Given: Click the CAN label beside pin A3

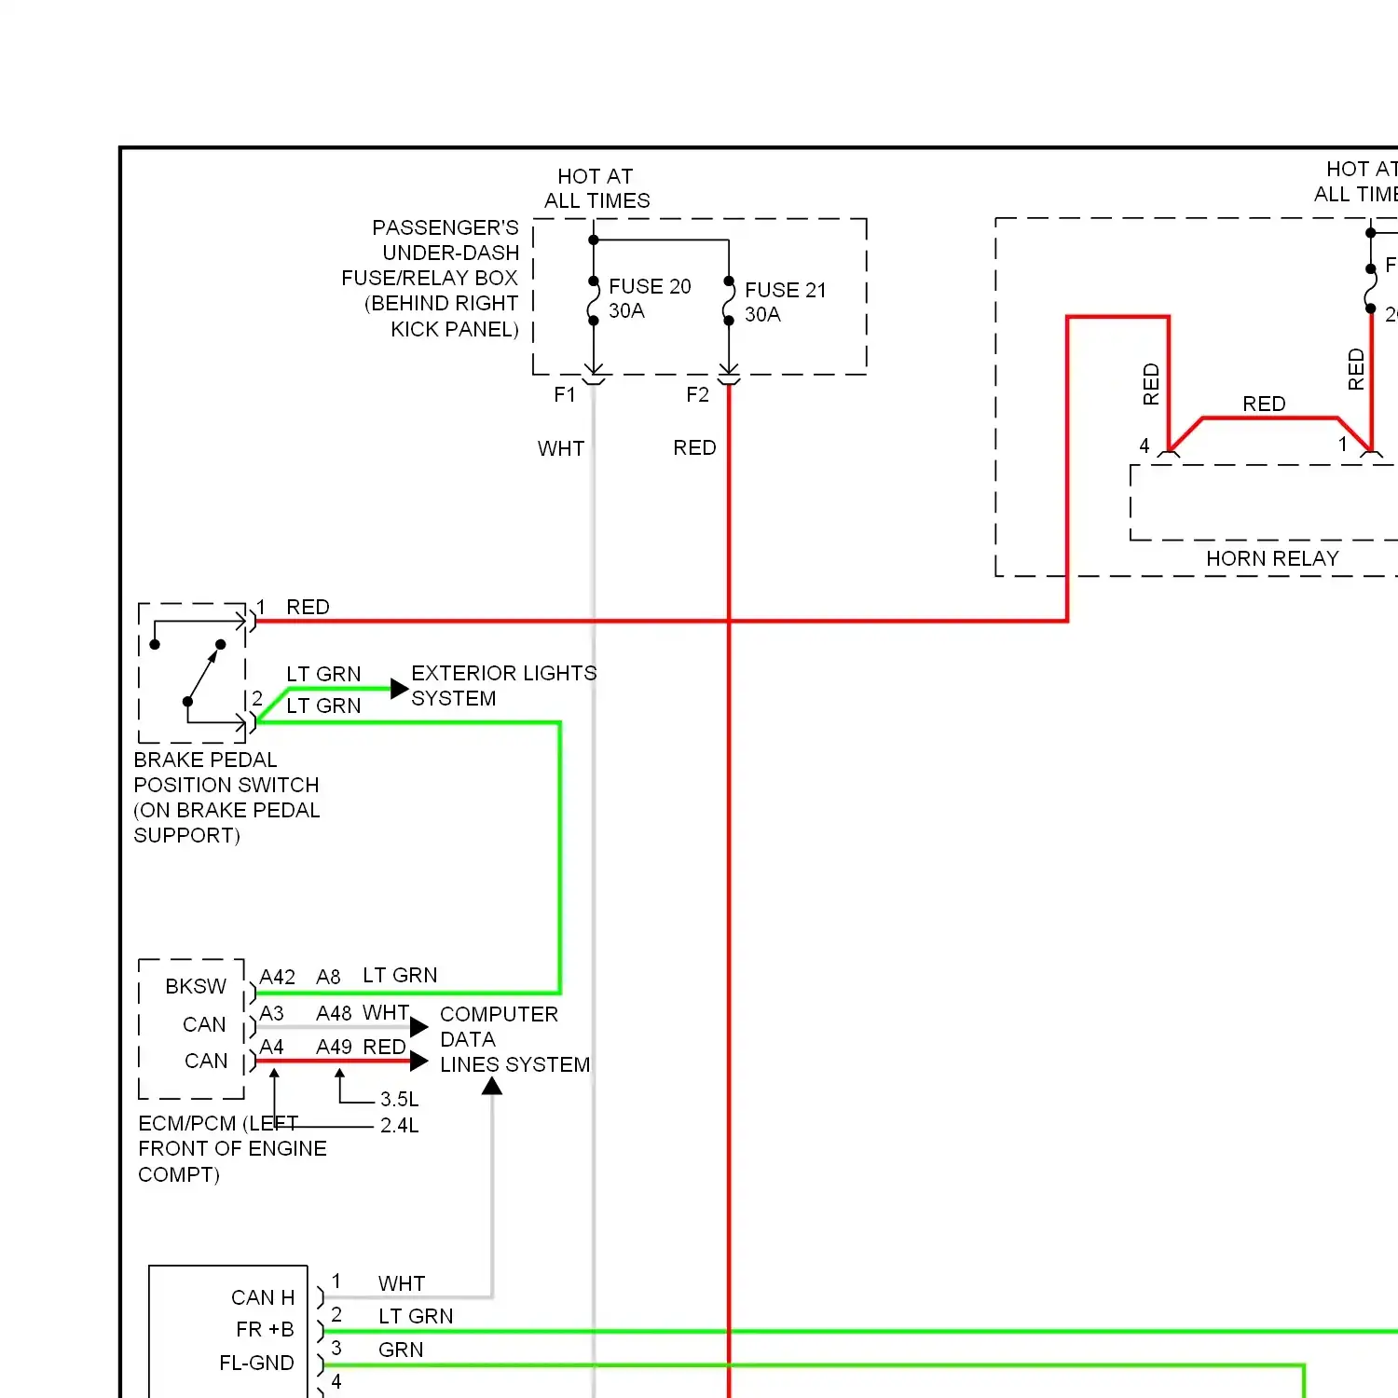Looking at the screenshot, I should point(204,1024).
